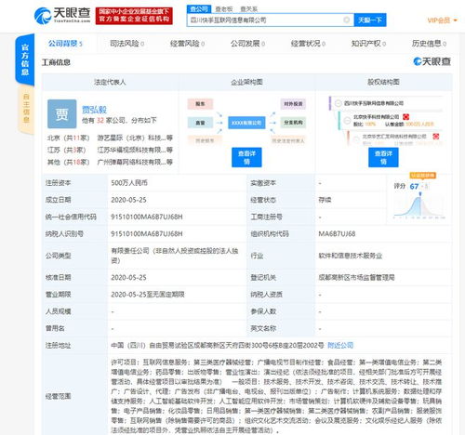Click the orange badge above the score

pos(423,176)
